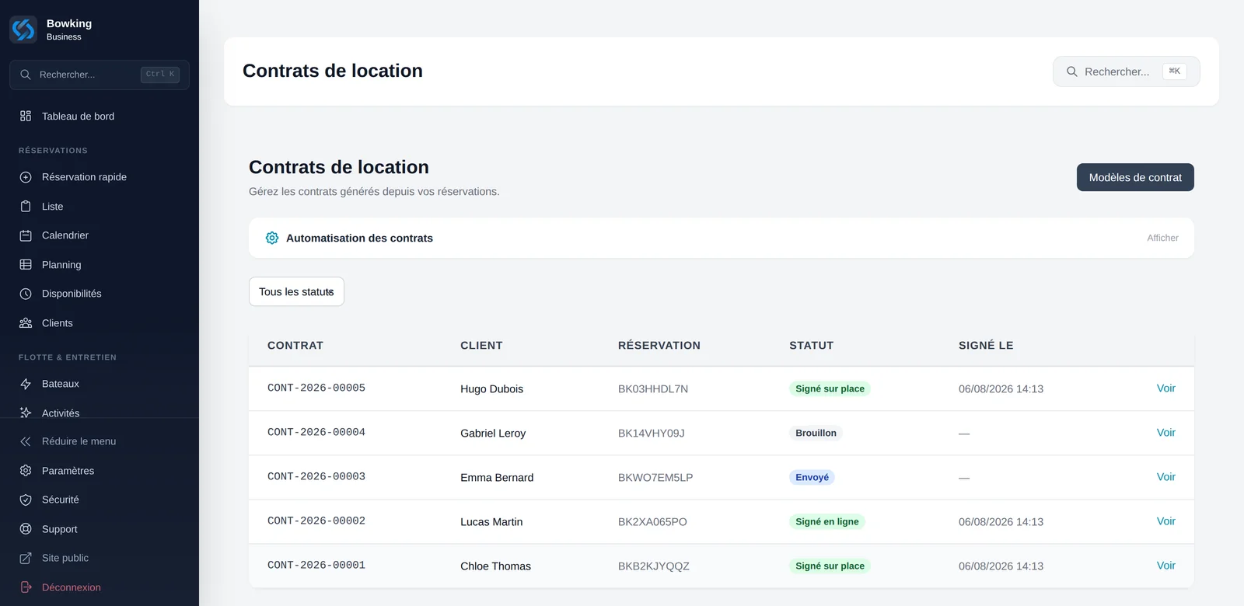Select the Lucas Martin client cell
The width and height of the screenshot is (1244, 606).
(x=491, y=522)
